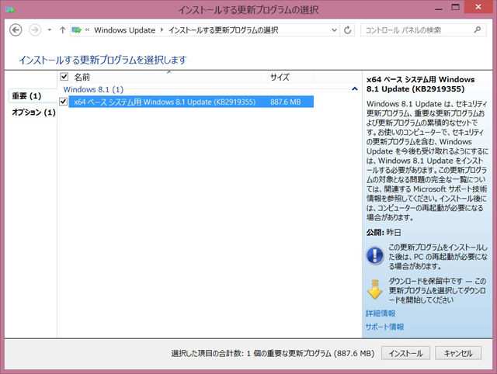Screen dimensions: 497x374
Task: Click the Windows Update icon in address bar
Action: (76, 30)
